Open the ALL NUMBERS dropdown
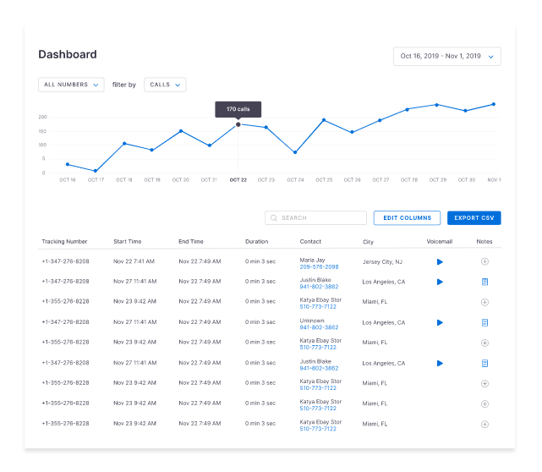Viewport: 542px width, 472px height. [x=71, y=85]
